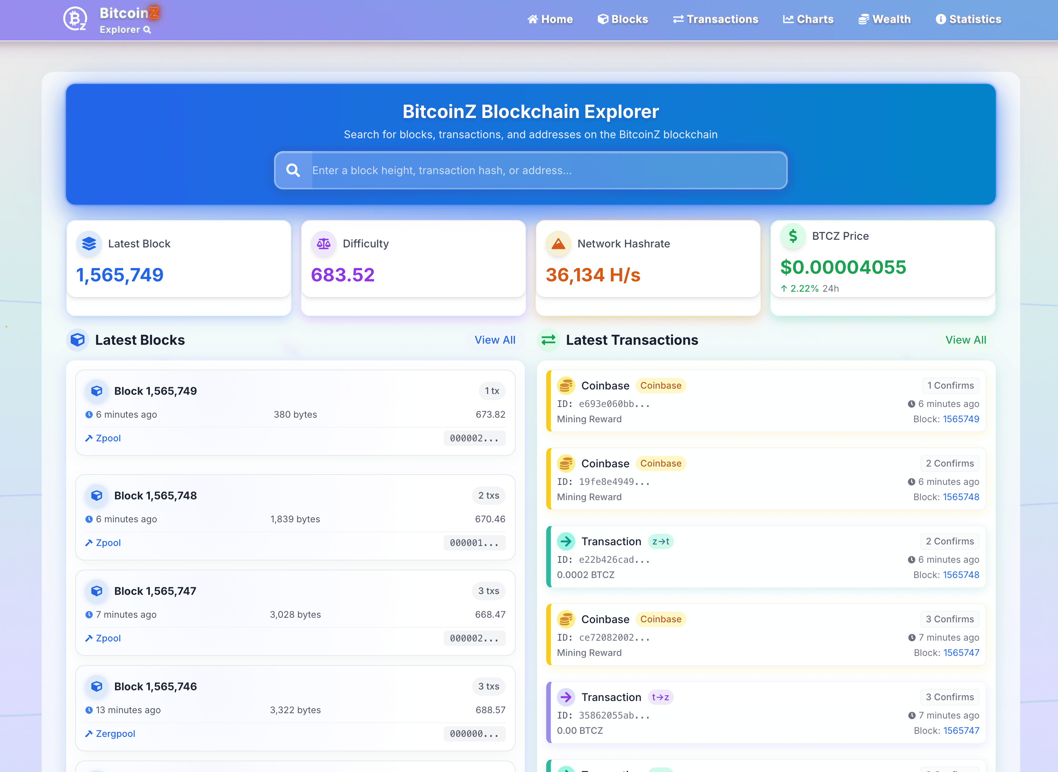1058x772 pixels.
Task: Click clock icon in Block 1,565,749 row
Action: [x=89, y=415]
